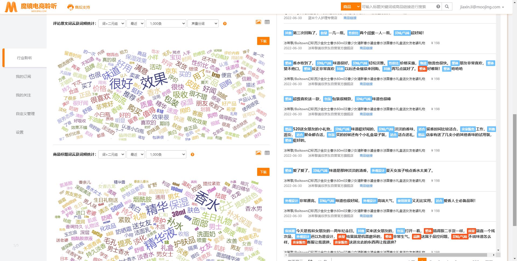Click store name 蓝米个人护理专营店
Image resolution: width=517 pixels, height=261 pixels.
click(x=322, y=18)
